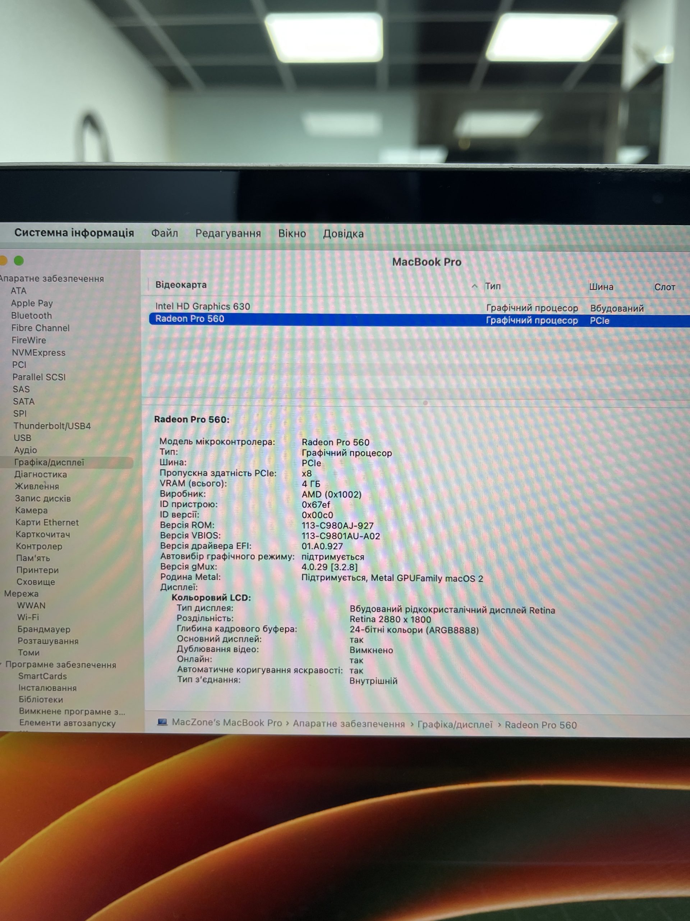This screenshot has width=690, height=921.
Task: Select Діагностика in the sidebar
Action: [41, 474]
